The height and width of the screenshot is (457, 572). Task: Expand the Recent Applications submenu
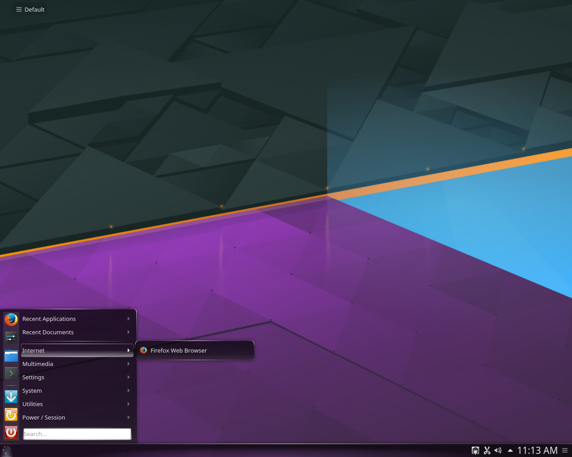(77, 319)
